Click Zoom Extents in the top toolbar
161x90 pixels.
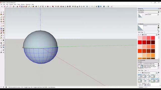pyautogui.click(x=43, y=6)
